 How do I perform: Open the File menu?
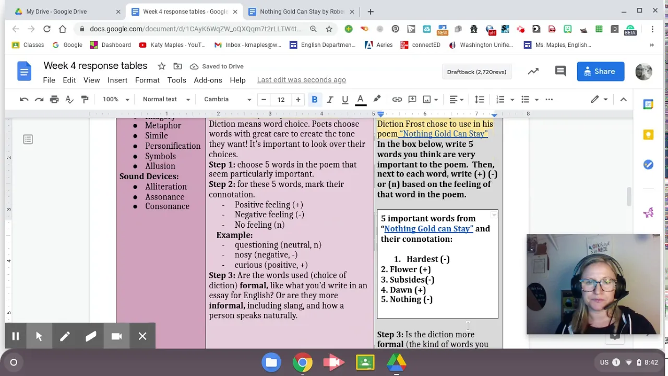[49, 80]
